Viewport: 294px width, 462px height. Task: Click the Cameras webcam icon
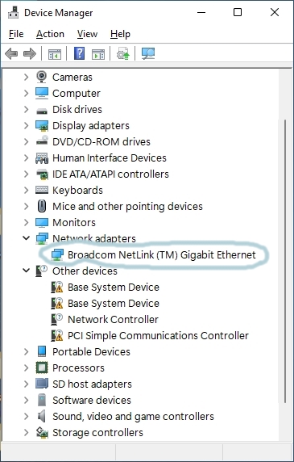[41, 77]
